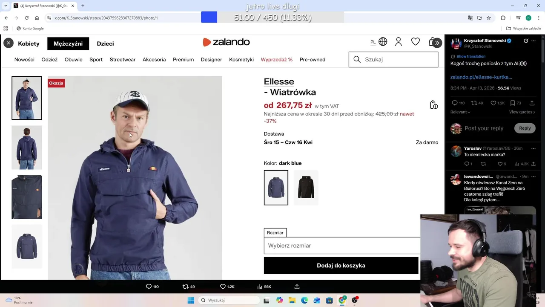The height and width of the screenshot is (307, 545).
Task: Select the black jacket color variant
Action: click(306, 188)
